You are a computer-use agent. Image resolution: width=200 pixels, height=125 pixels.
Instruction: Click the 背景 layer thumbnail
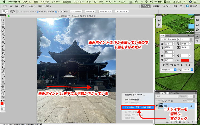[161, 106]
